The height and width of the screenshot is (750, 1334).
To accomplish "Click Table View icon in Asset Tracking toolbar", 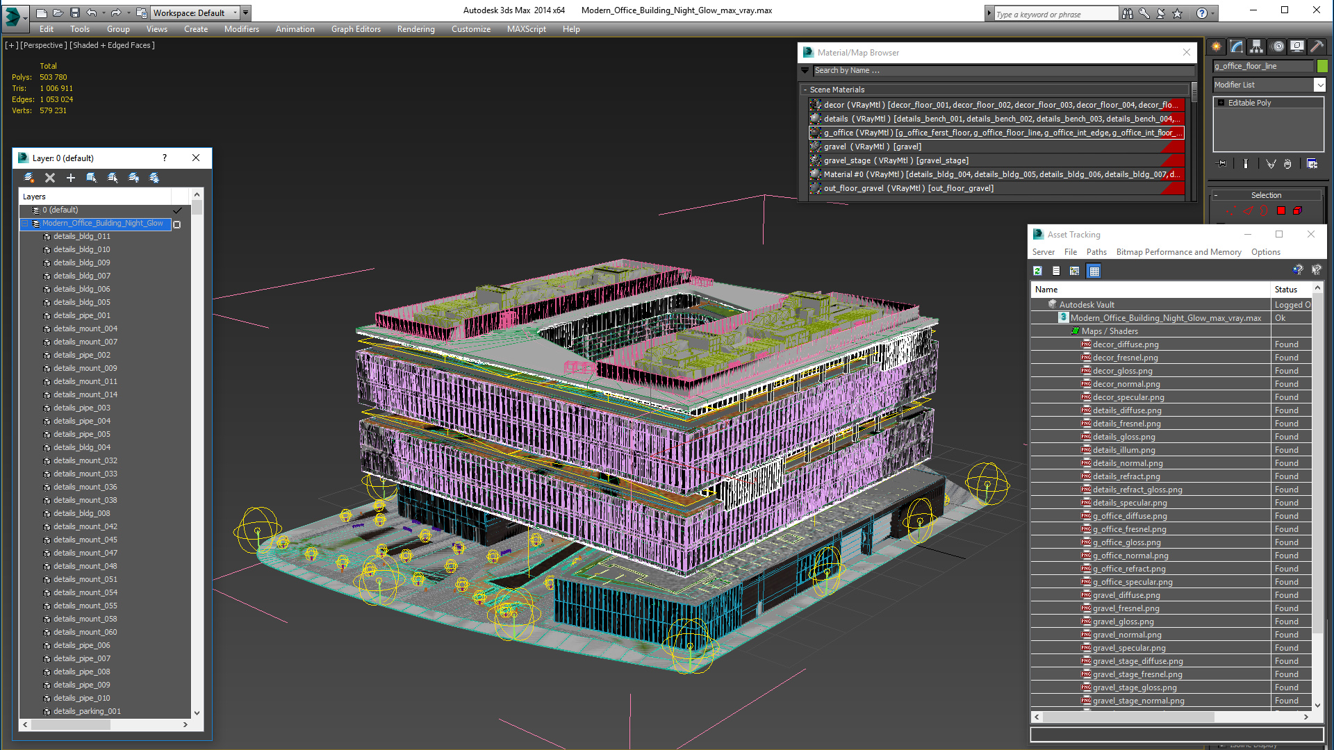I will [x=1094, y=271].
